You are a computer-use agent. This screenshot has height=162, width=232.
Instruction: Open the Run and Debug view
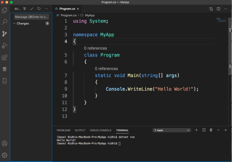click(4, 45)
